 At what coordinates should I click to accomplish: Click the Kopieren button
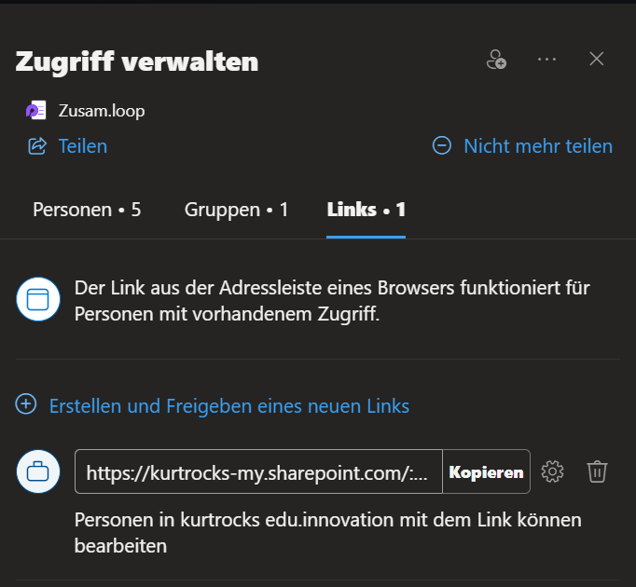(487, 471)
